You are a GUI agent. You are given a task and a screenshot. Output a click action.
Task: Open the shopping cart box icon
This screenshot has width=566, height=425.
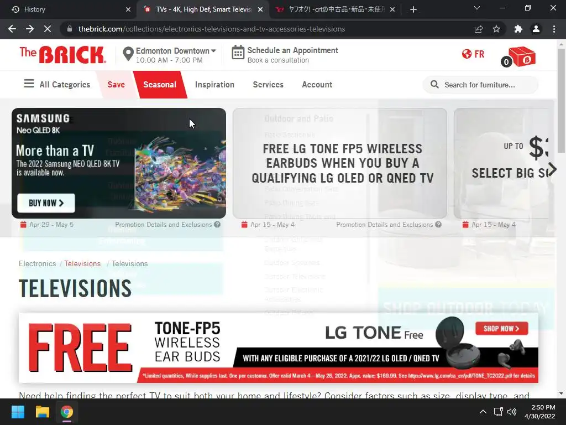(521, 57)
